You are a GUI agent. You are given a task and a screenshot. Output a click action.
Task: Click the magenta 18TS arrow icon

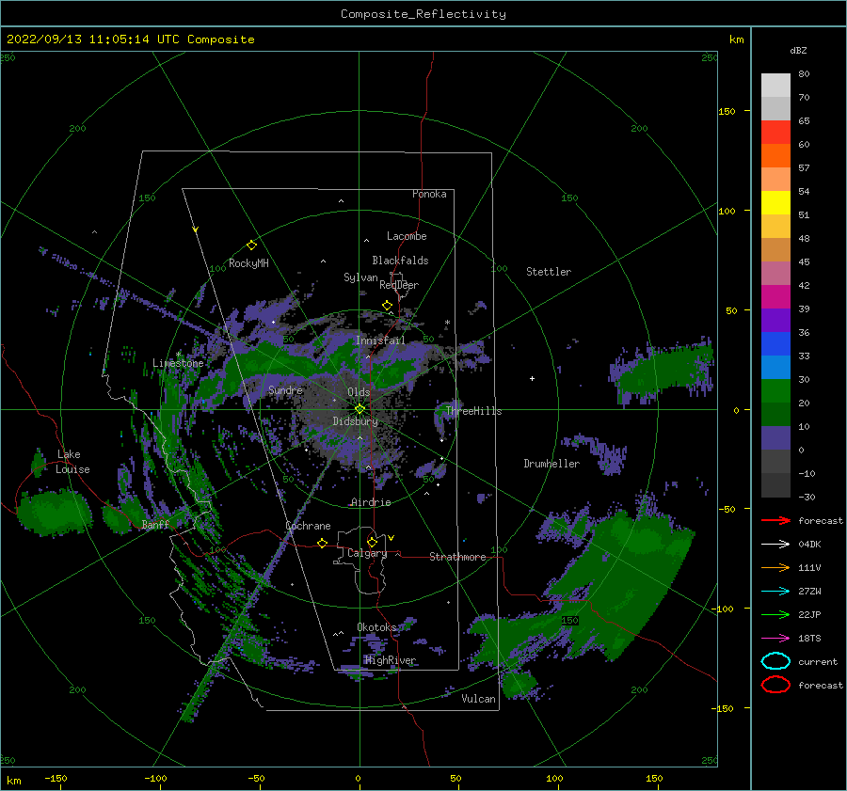(775, 638)
